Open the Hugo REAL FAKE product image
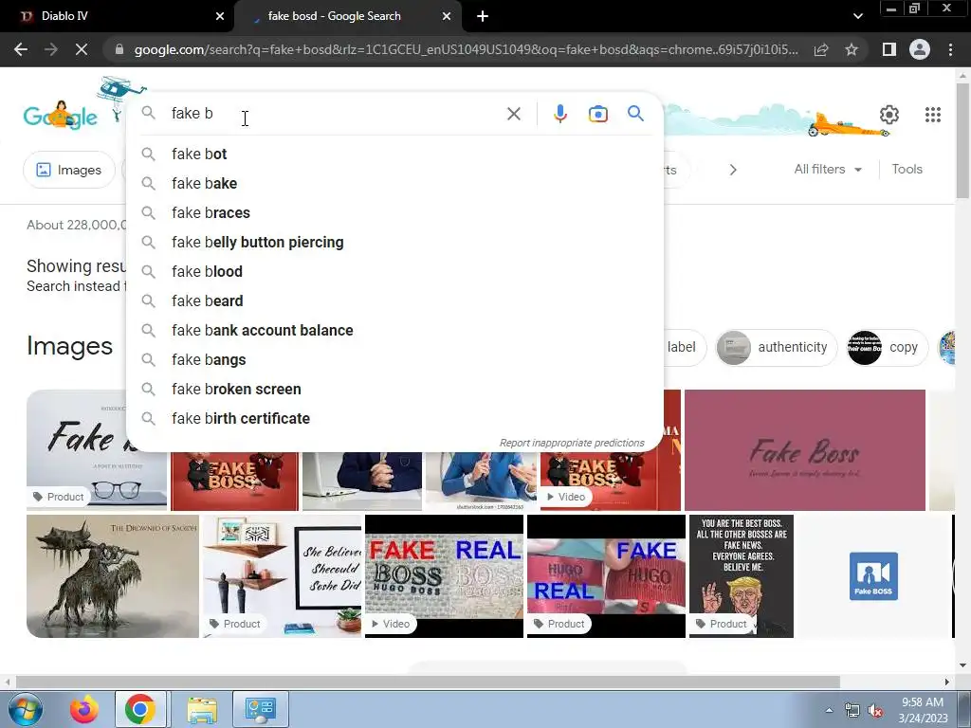 (606, 575)
